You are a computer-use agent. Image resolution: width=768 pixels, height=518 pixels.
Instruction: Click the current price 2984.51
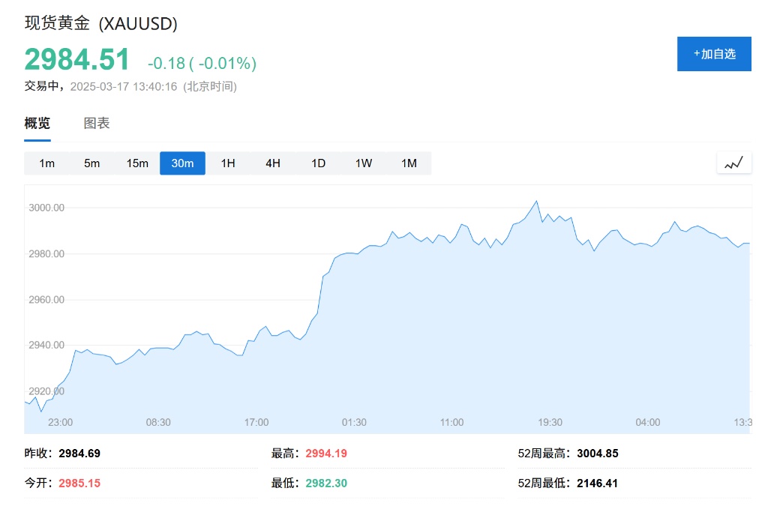point(77,60)
